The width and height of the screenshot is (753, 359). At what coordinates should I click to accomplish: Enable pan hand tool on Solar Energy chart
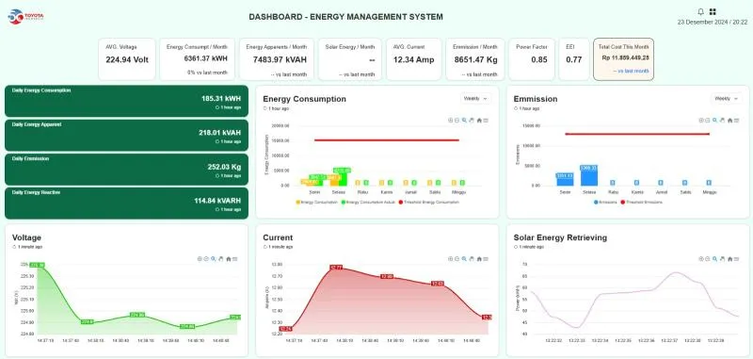coord(722,258)
